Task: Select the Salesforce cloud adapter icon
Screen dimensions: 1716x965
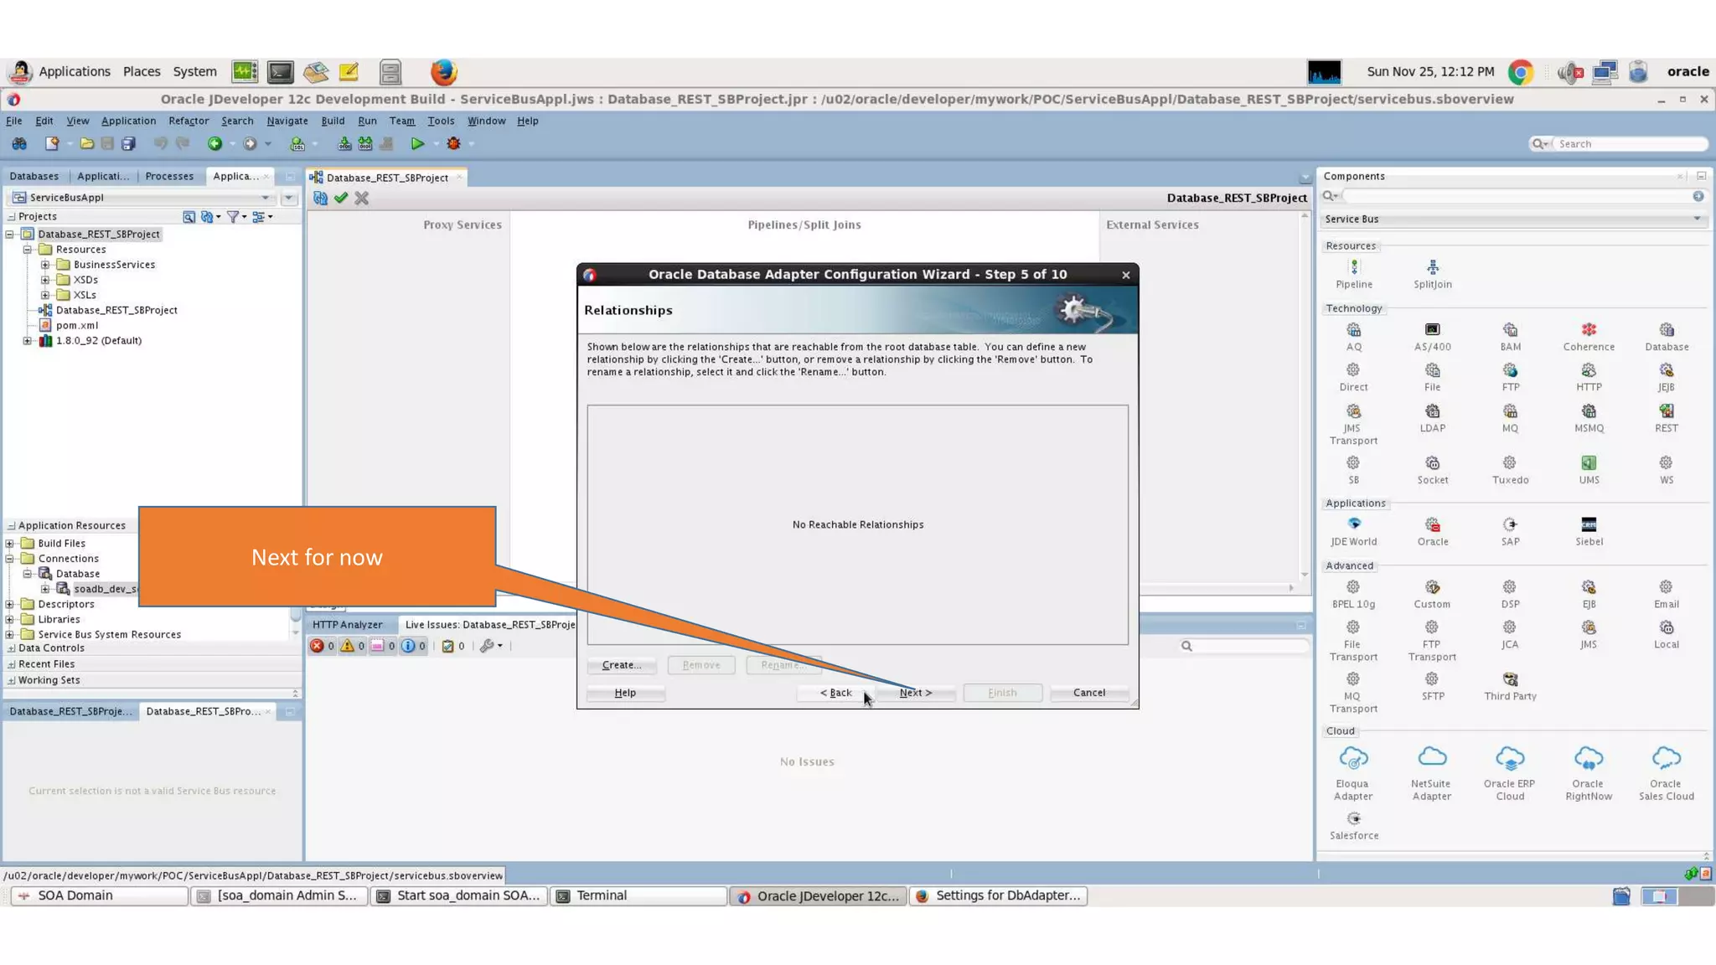Action: [1353, 819]
